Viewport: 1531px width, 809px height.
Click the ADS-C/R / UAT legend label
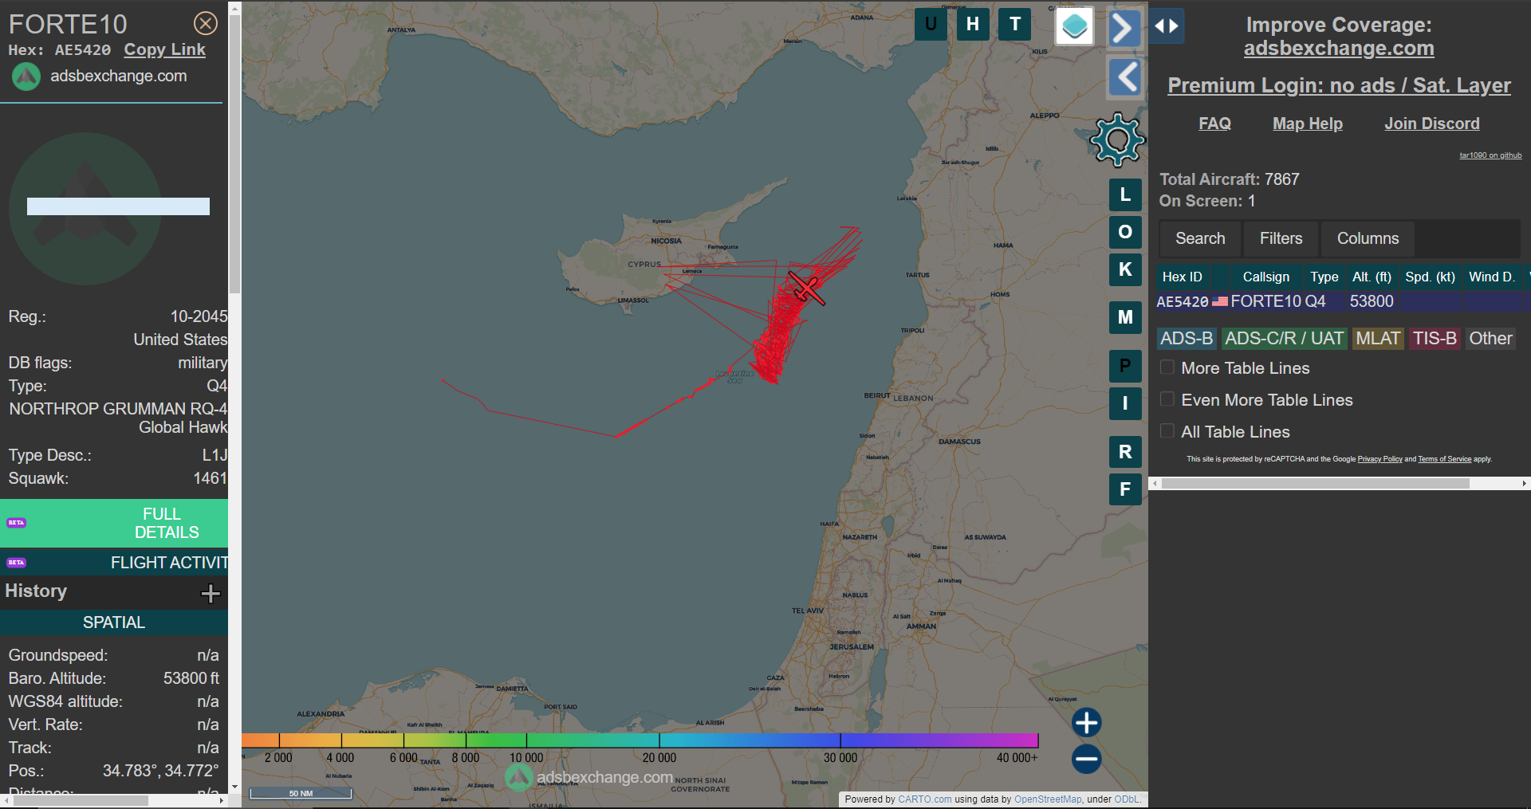point(1284,339)
